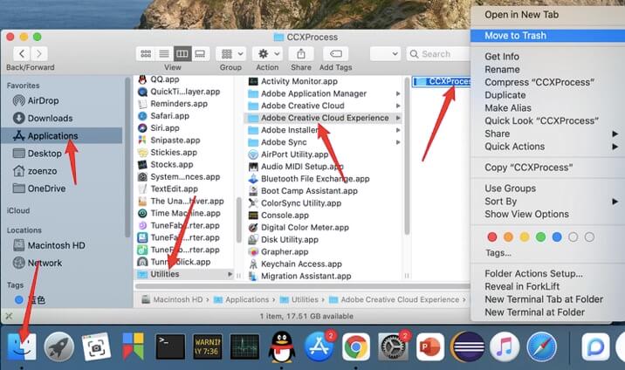Choose Move to Trash
Viewport: 625px width, 370px height.
tap(547, 36)
